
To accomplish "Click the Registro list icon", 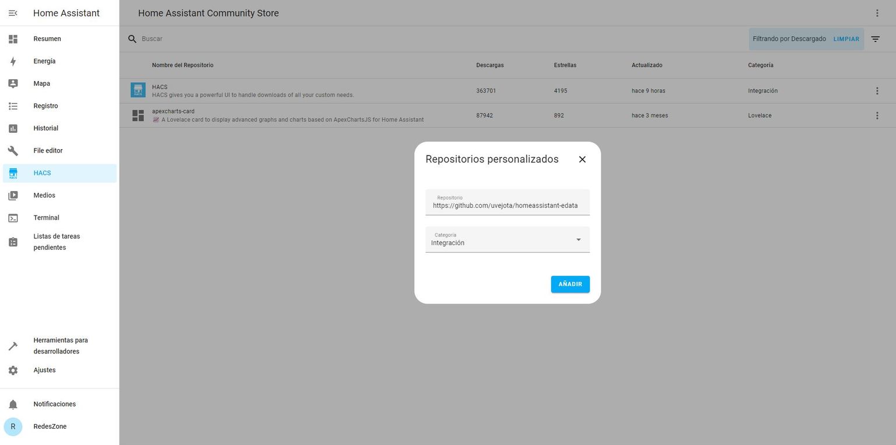I will point(13,106).
